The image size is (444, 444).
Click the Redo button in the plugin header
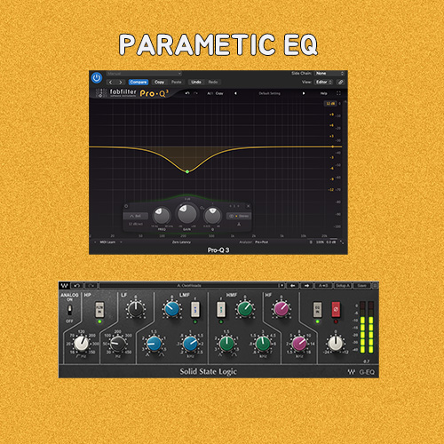[213, 82]
